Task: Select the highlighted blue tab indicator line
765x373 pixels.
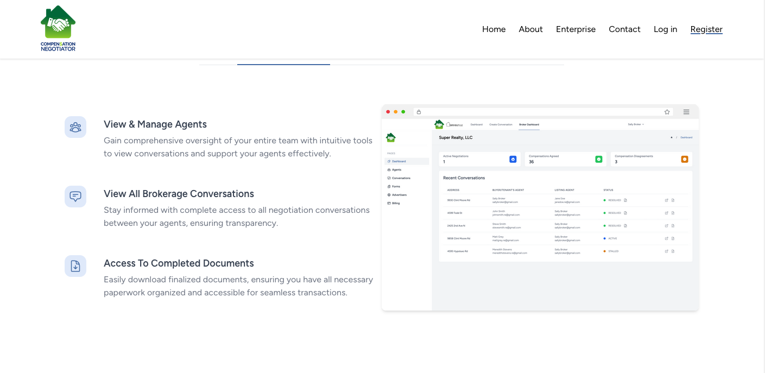Action: [x=283, y=64]
